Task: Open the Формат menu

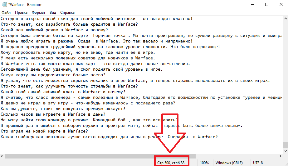Action: pos(38,13)
